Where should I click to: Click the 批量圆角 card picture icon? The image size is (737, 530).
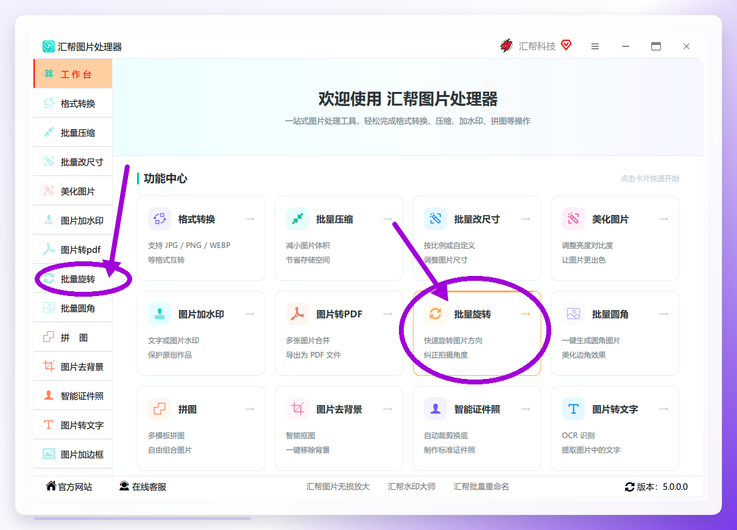573,314
